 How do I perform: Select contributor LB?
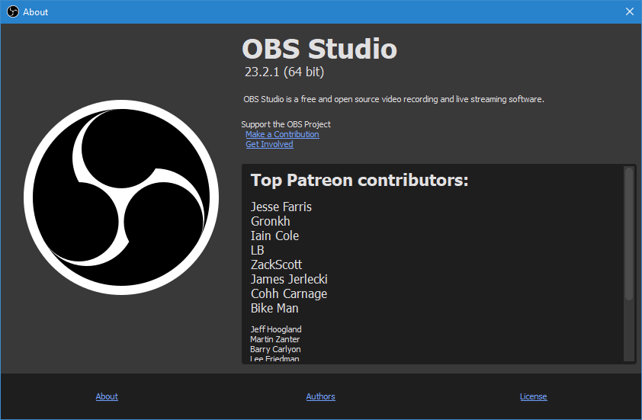coord(257,250)
